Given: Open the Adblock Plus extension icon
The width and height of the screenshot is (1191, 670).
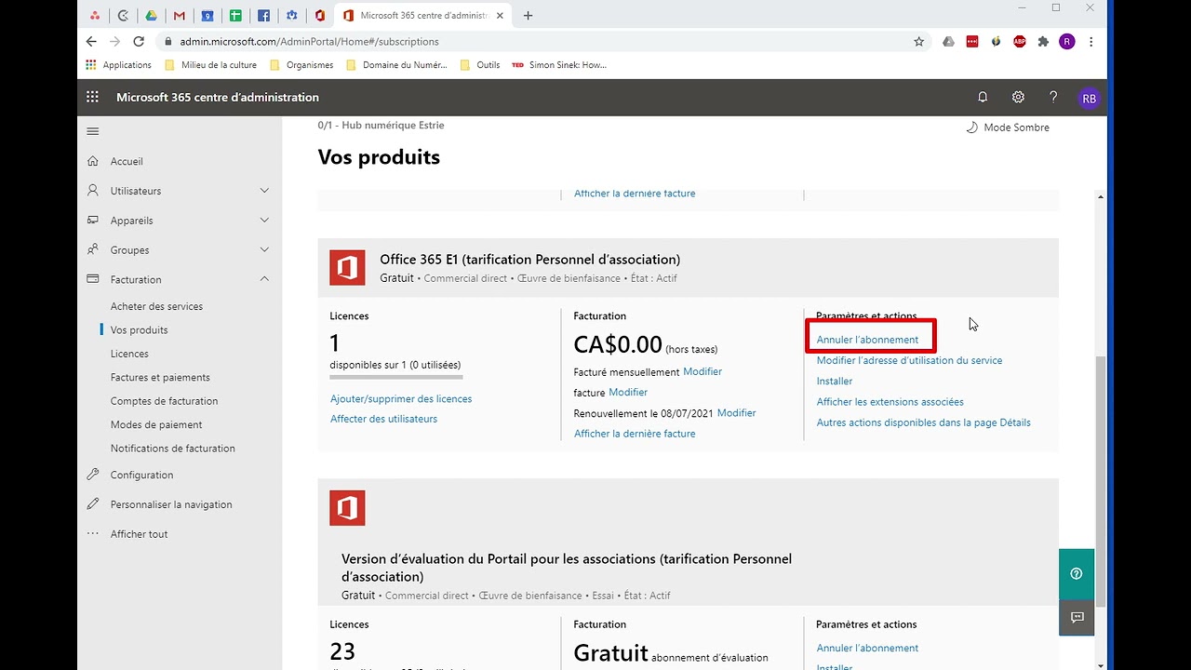Looking at the screenshot, I should (x=1020, y=41).
